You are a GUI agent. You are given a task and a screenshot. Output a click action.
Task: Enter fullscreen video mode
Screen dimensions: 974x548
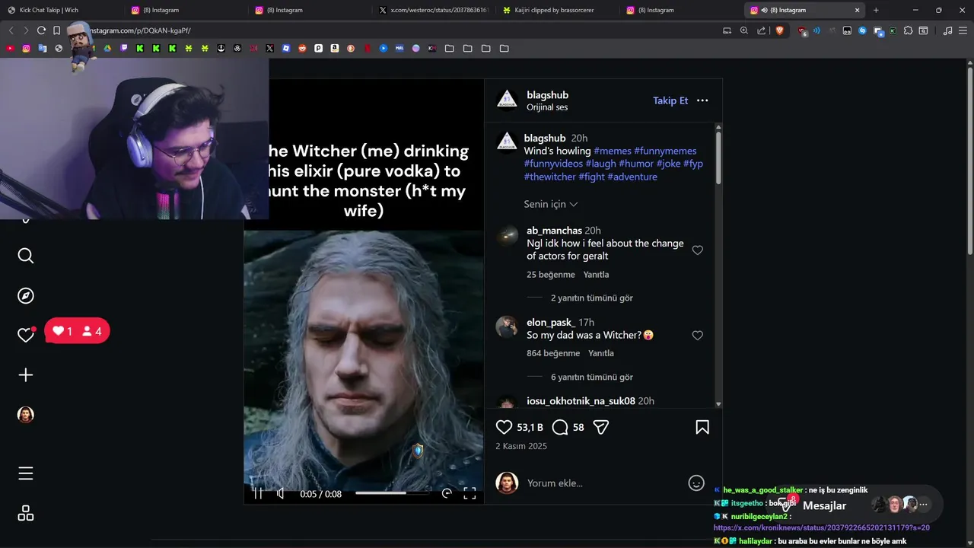pos(469,493)
